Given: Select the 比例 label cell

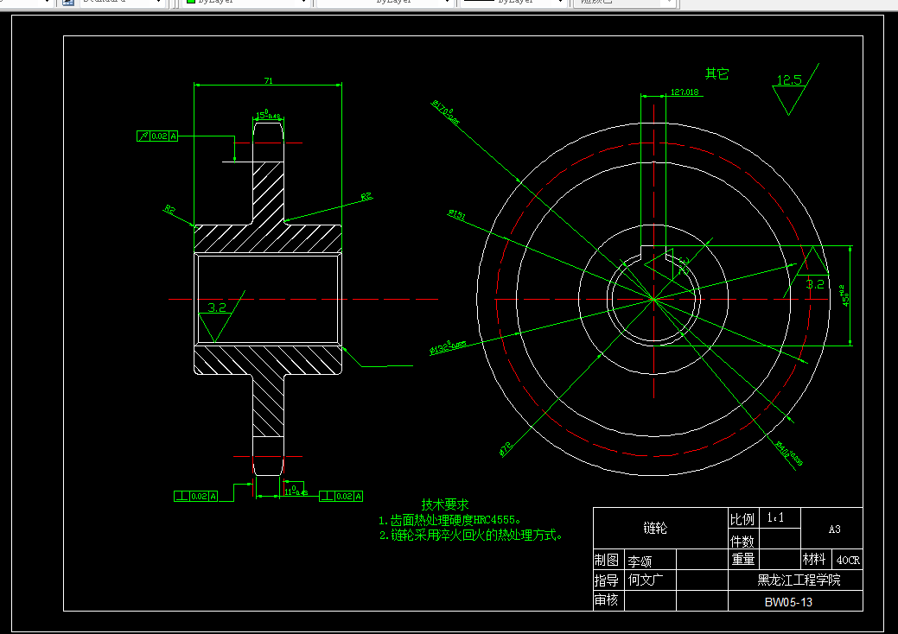Looking at the screenshot, I should tap(742, 519).
